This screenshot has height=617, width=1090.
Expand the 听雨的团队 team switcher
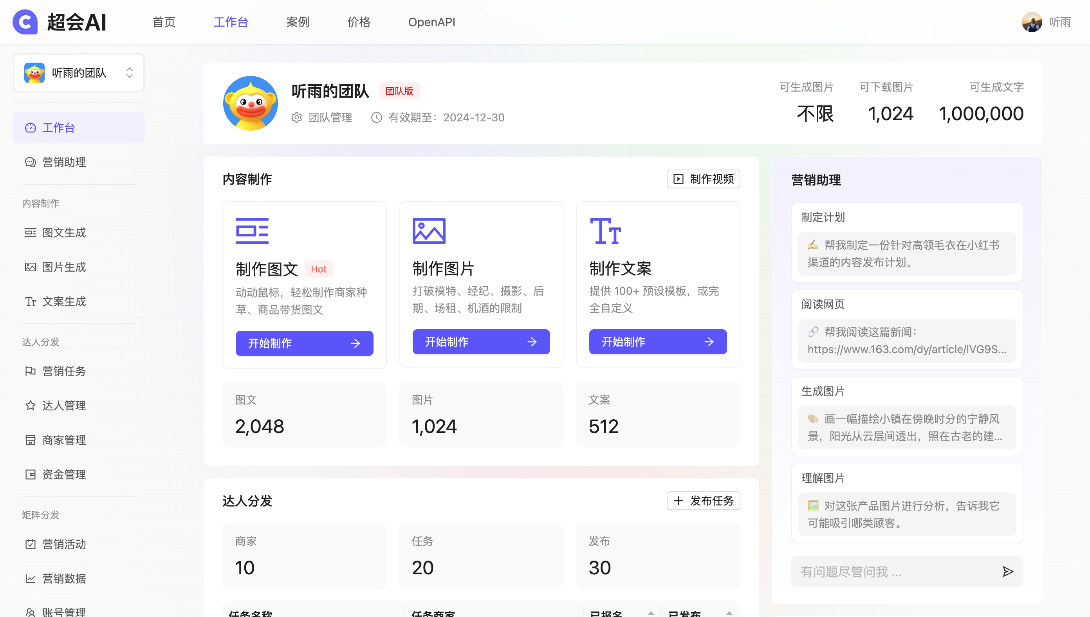pyautogui.click(x=78, y=73)
